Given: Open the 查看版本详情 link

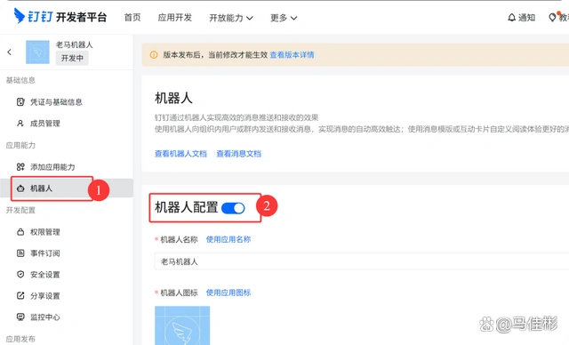Looking at the screenshot, I should 293,55.
